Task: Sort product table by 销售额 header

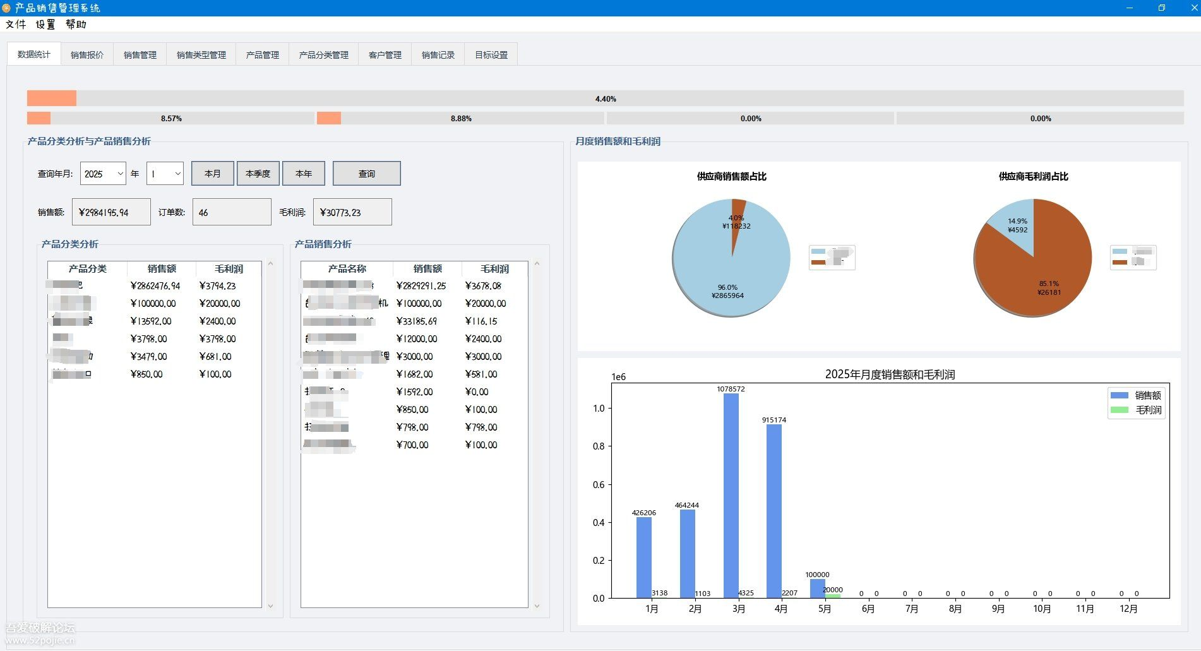Action: 427,269
